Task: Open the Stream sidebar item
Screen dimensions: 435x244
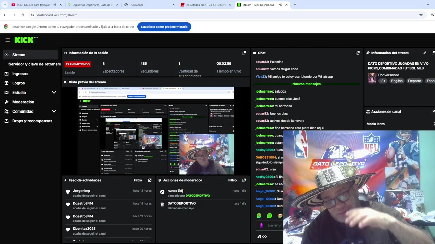Action: click(30, 55)
